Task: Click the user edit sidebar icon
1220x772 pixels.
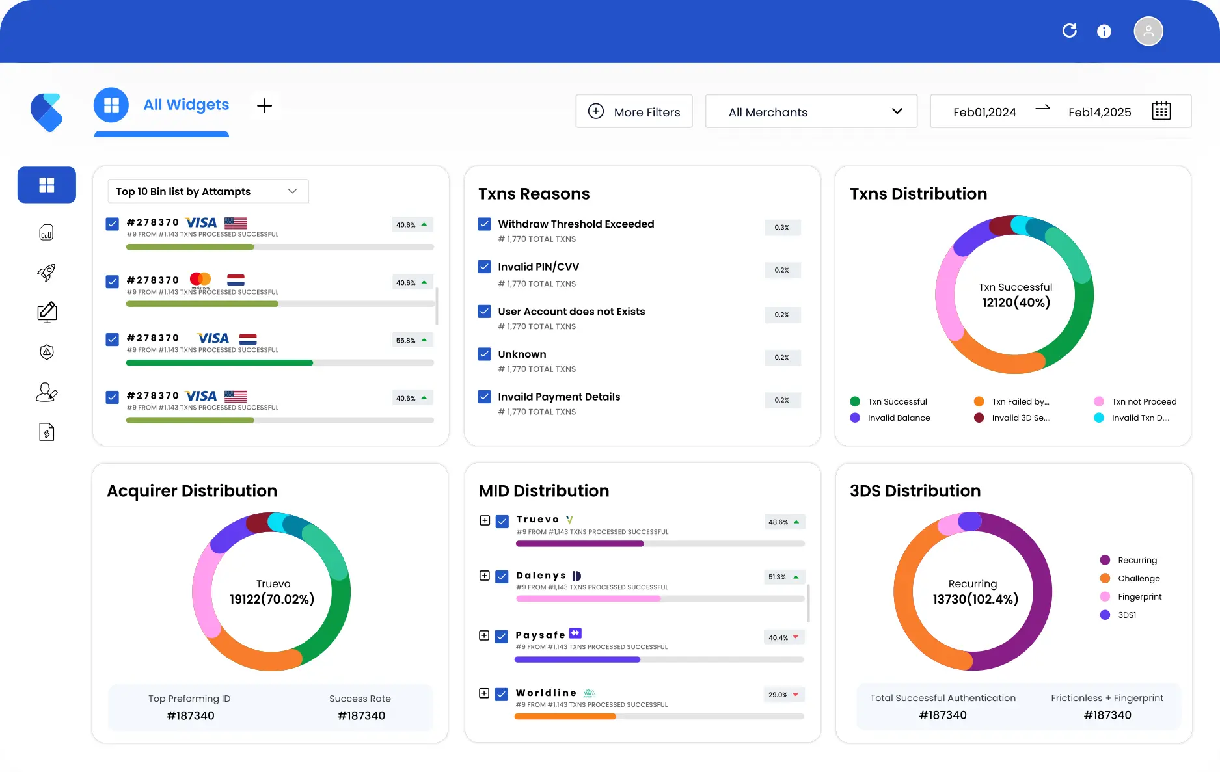Action: [46, 392]
